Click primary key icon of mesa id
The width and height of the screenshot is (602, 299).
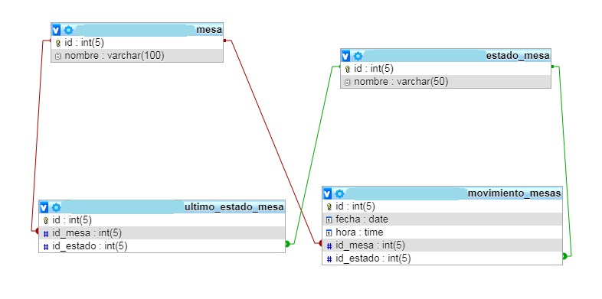click(58, 43)
